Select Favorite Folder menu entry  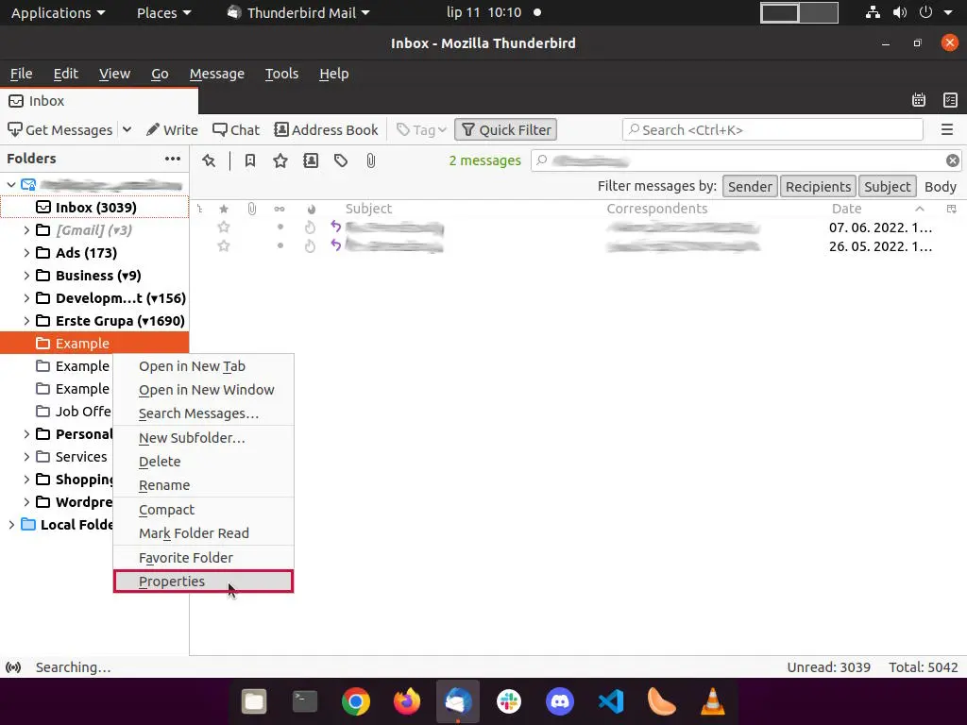pos(204,557)
